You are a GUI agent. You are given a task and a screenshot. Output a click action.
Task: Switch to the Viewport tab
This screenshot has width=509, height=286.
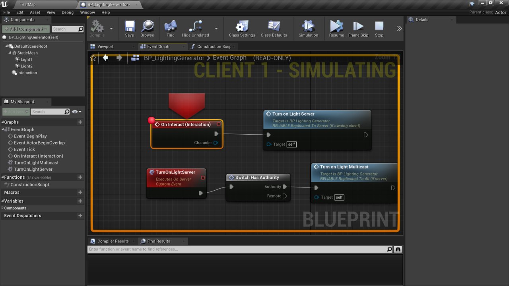(105, 46)
